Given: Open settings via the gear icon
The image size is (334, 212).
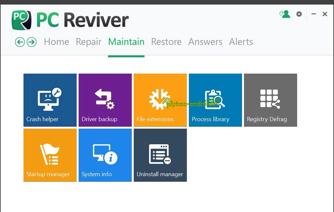Looking at the screenshot, I should 299,14.
